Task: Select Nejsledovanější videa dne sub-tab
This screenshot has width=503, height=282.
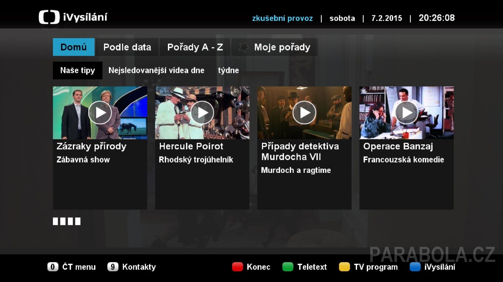Action: click(x=156, y=70)
